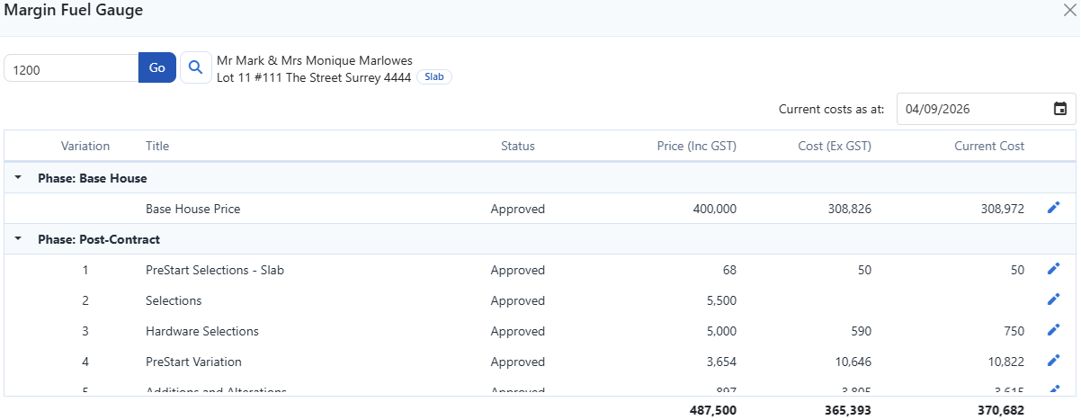Viewport: 1081px width, 420px height.
Task: Click the 3,654 price cell
Action: pyautogui.click(x=723, y=362)
